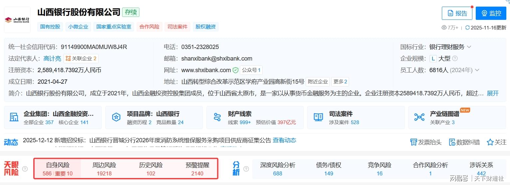Select the 自身风险 tab
Screen dimensions: 510x185
click(x=58, y=169)
